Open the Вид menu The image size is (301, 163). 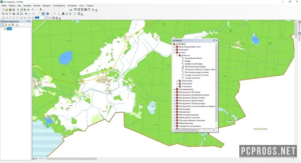(x=19, y=6)
